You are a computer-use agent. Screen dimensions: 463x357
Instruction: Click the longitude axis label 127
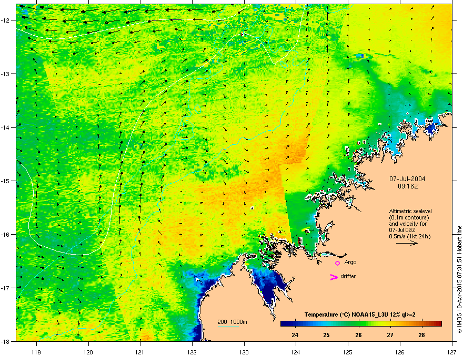(x=452, y=352)
